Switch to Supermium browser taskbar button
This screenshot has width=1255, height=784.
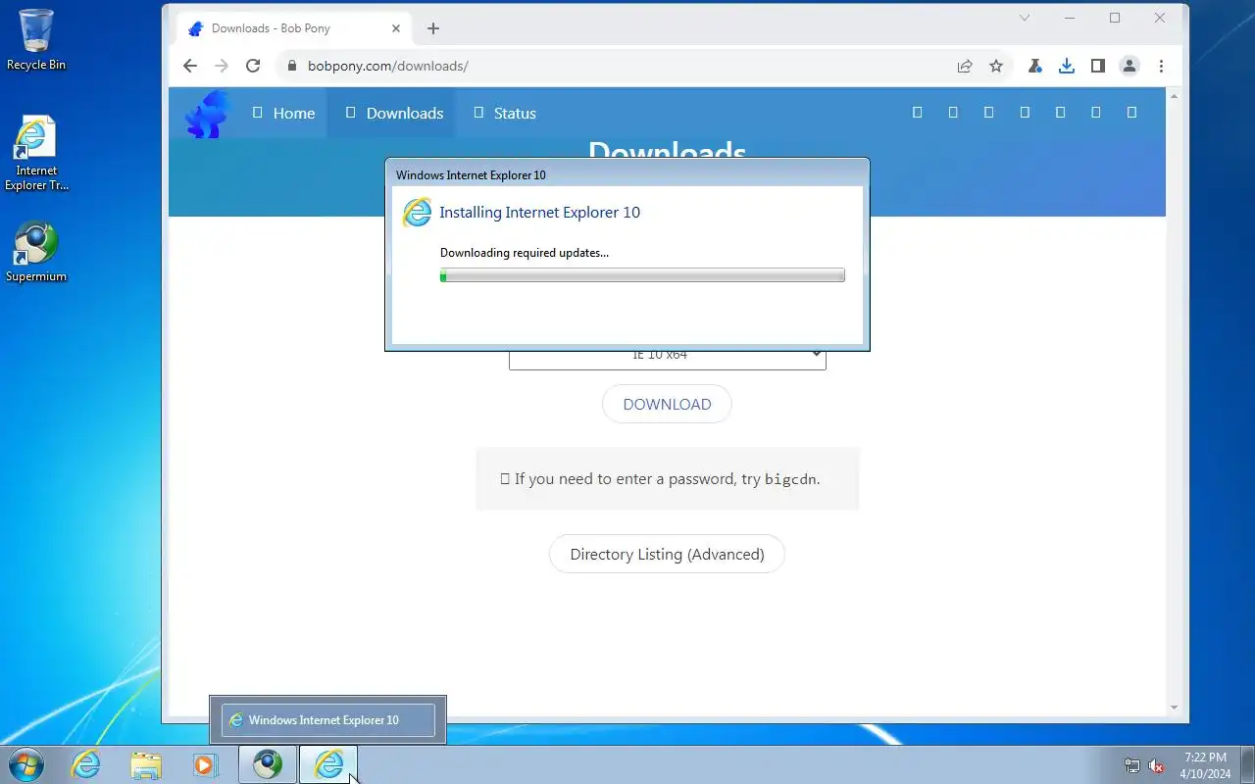pyautogui.click(x=268, y=764)
